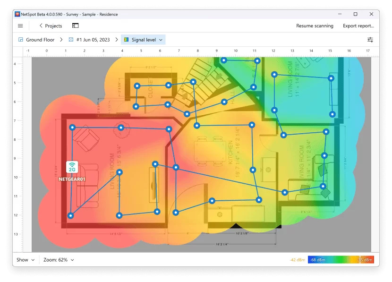This screenshot has height=282, width=392.
Task: Go back to Projects
Action: [x=50, y=26]
